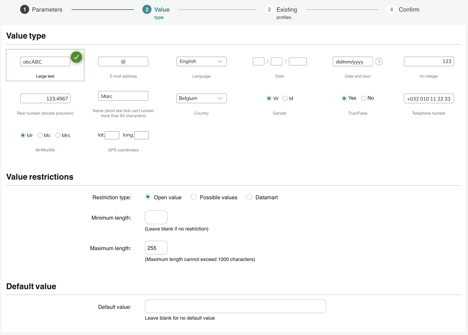Image resolution: width=468 pixels, height=335 pixels.
Task: Click the 123,4567 real number field
Action: (45, 98)
